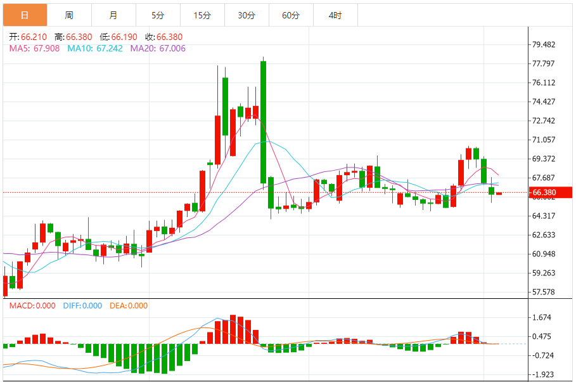The image size is (576, 382).
Task: Click the MA20 indicator label
Action: (x=158, y=49)
